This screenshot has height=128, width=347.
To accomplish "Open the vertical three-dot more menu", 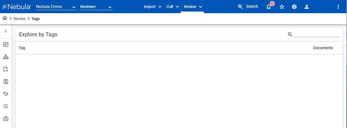I will 338,7.
